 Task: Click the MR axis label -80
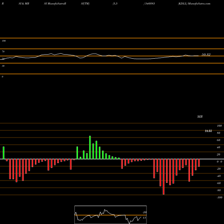(x=219, y=190)
